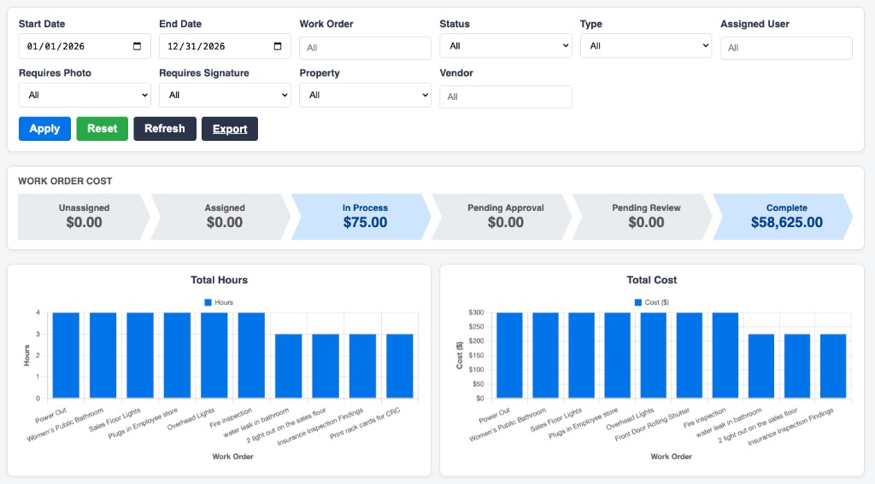Viewport: 875px width, 484px height.
Task: Expand the Type dropdown
Action: click(x=646, y=46)
